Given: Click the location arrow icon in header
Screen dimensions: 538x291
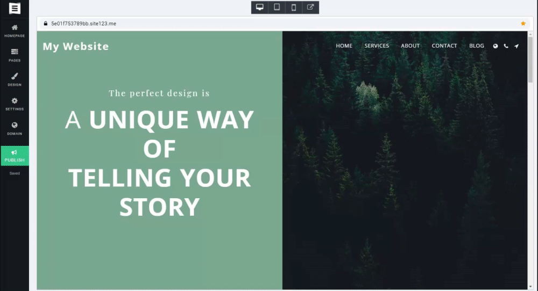Looking at the screenshot, I should (516, 46).
